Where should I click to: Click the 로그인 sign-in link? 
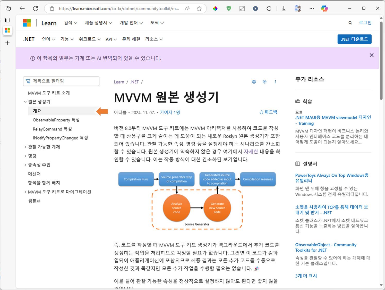tap(365, 23)
